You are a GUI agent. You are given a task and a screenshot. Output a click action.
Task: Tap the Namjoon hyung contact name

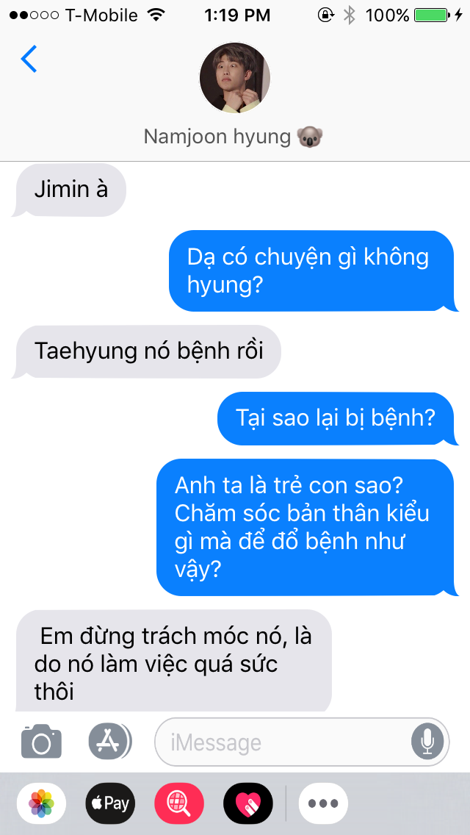234,137
